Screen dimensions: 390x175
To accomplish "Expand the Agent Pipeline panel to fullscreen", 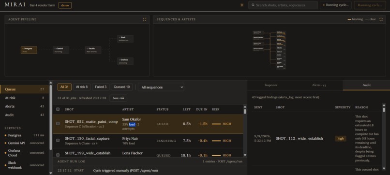I will click(145, 19).
